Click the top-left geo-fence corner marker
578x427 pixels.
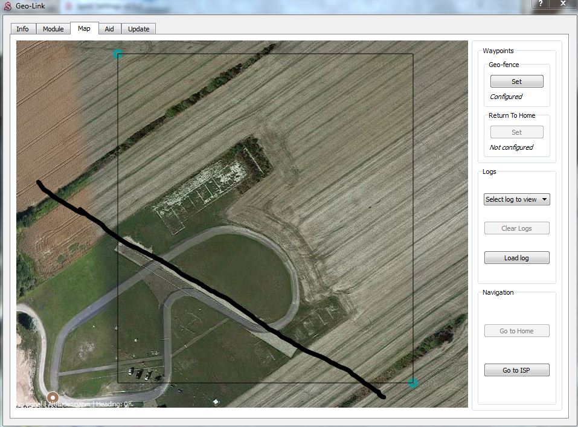click(x=118, y=54)
